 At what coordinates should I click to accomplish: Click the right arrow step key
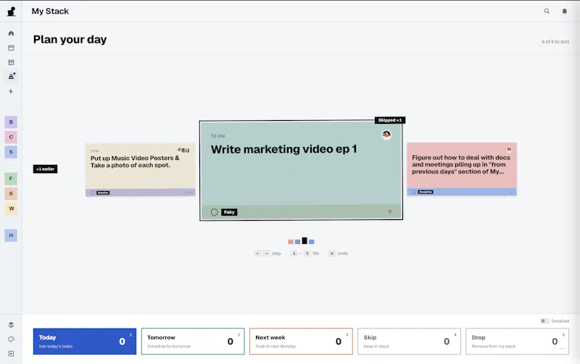click(x=266, y=253)
